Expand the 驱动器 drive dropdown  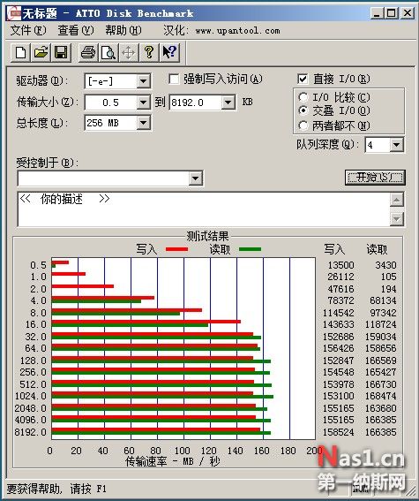click(x=143, y=81)
